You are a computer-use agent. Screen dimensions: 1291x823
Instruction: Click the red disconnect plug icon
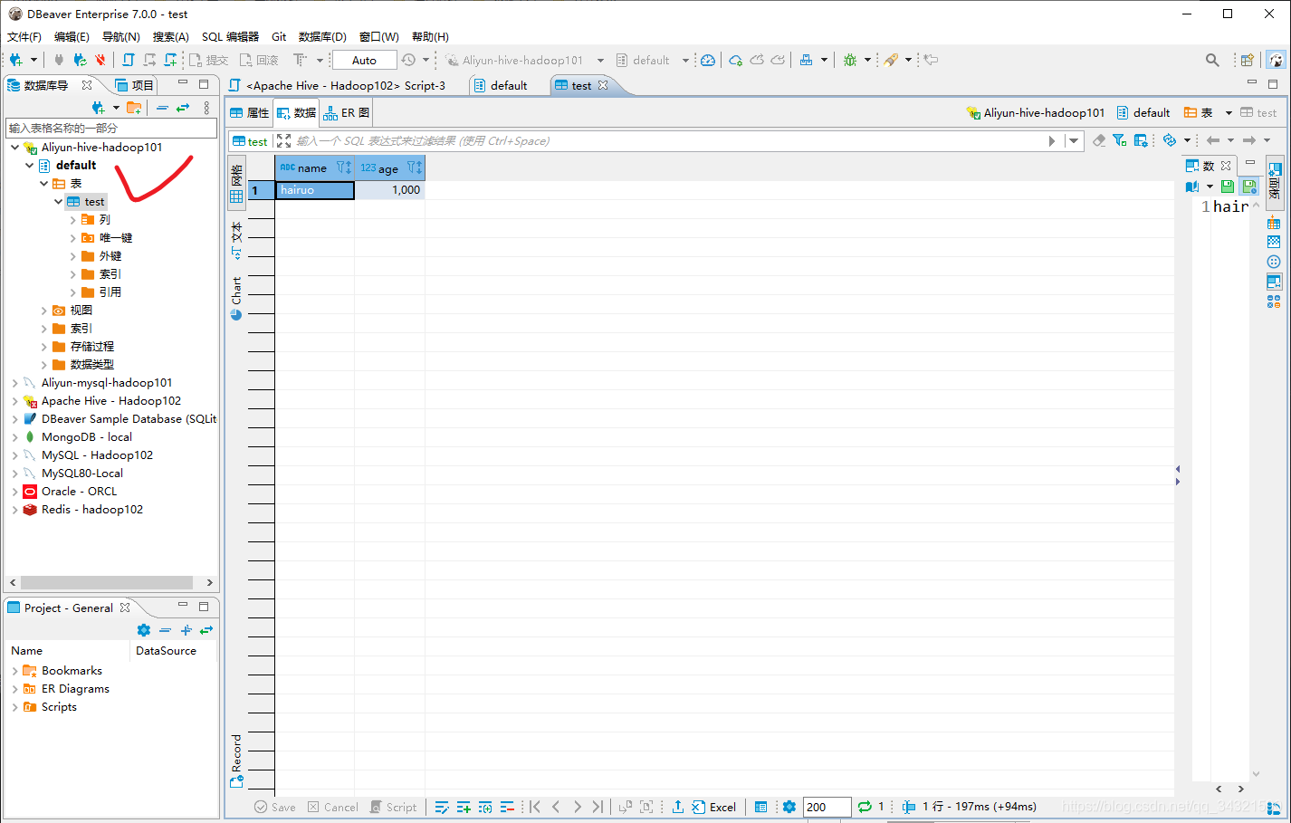100,60
